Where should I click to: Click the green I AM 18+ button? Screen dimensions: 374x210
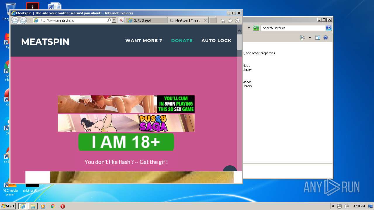126,142
